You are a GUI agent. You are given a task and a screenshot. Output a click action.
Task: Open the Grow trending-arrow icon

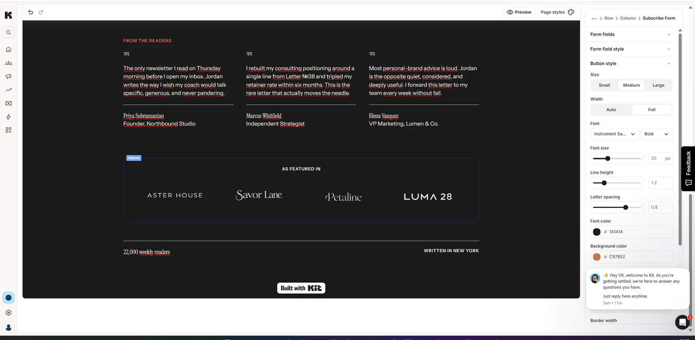(8, 90)
